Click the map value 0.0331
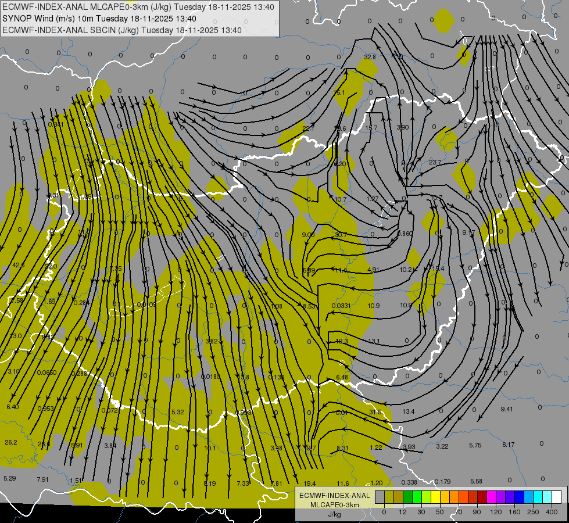Image resolution: width=569 pixels, height=523 pixels. pos(341,306)
